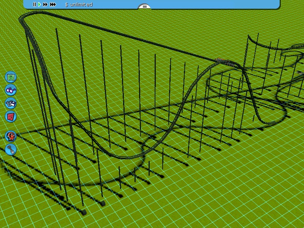
Task: Switch to triple fast-forward speed
Action: [x=53, y=5]
